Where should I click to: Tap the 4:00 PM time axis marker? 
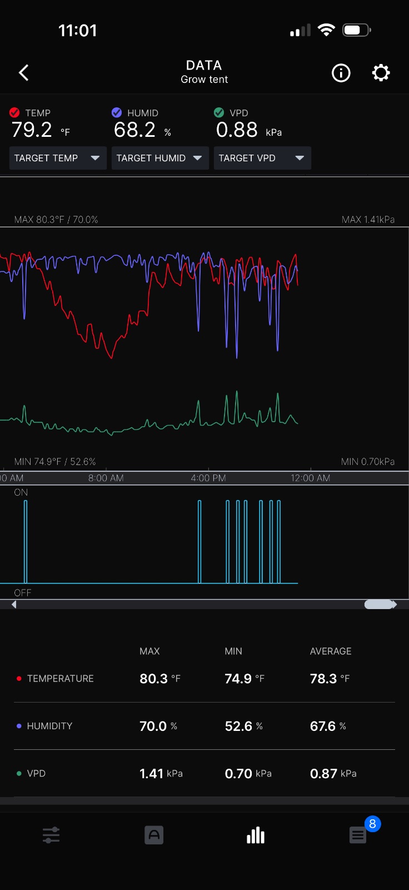(x=208, y=478)
